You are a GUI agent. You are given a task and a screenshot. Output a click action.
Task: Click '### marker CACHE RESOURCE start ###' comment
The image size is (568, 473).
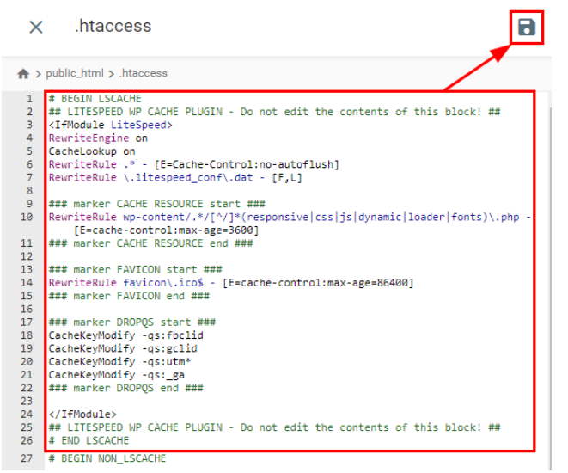pos(157,204)
